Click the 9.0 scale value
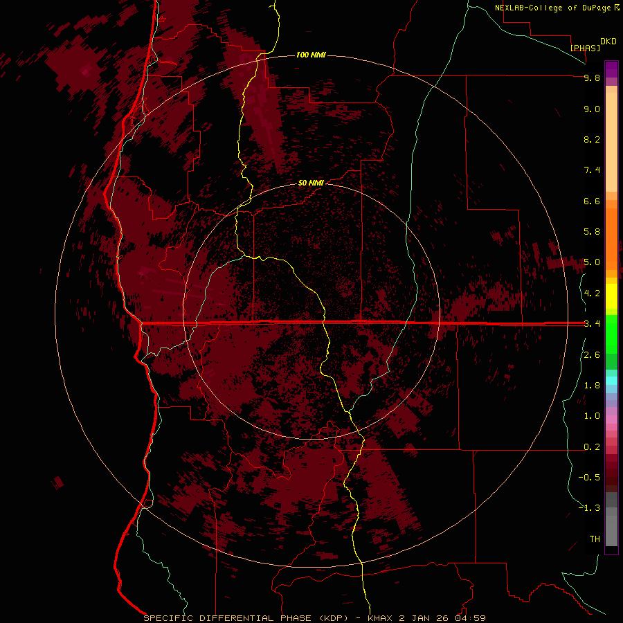 click(x=592, y=109)
